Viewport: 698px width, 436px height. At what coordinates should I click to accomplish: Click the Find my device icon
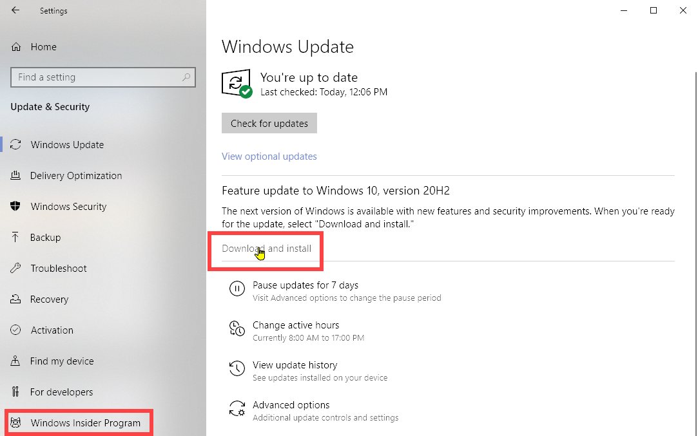15,361
